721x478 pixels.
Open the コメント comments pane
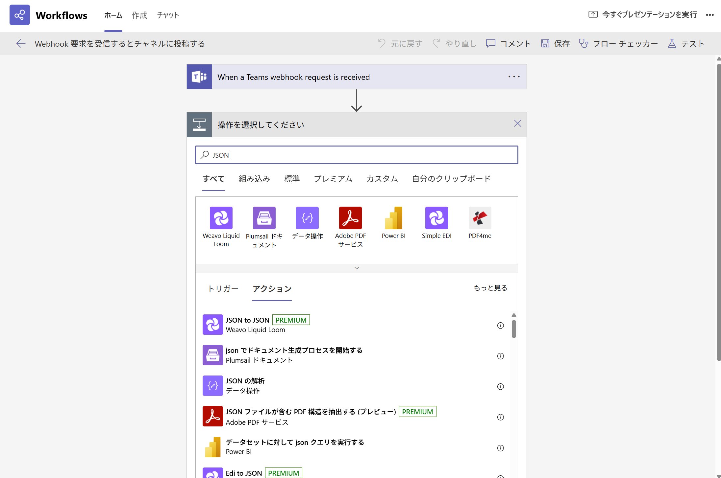click(x=509, y=43)
